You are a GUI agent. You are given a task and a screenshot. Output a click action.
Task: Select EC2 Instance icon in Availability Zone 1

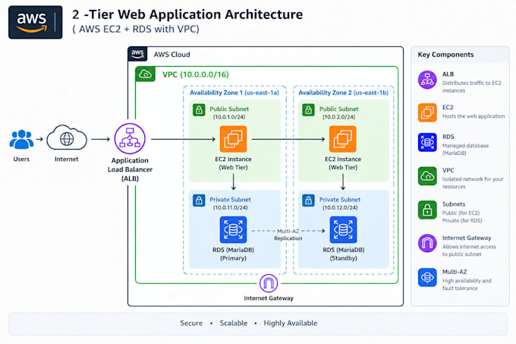tap(233, 139)
